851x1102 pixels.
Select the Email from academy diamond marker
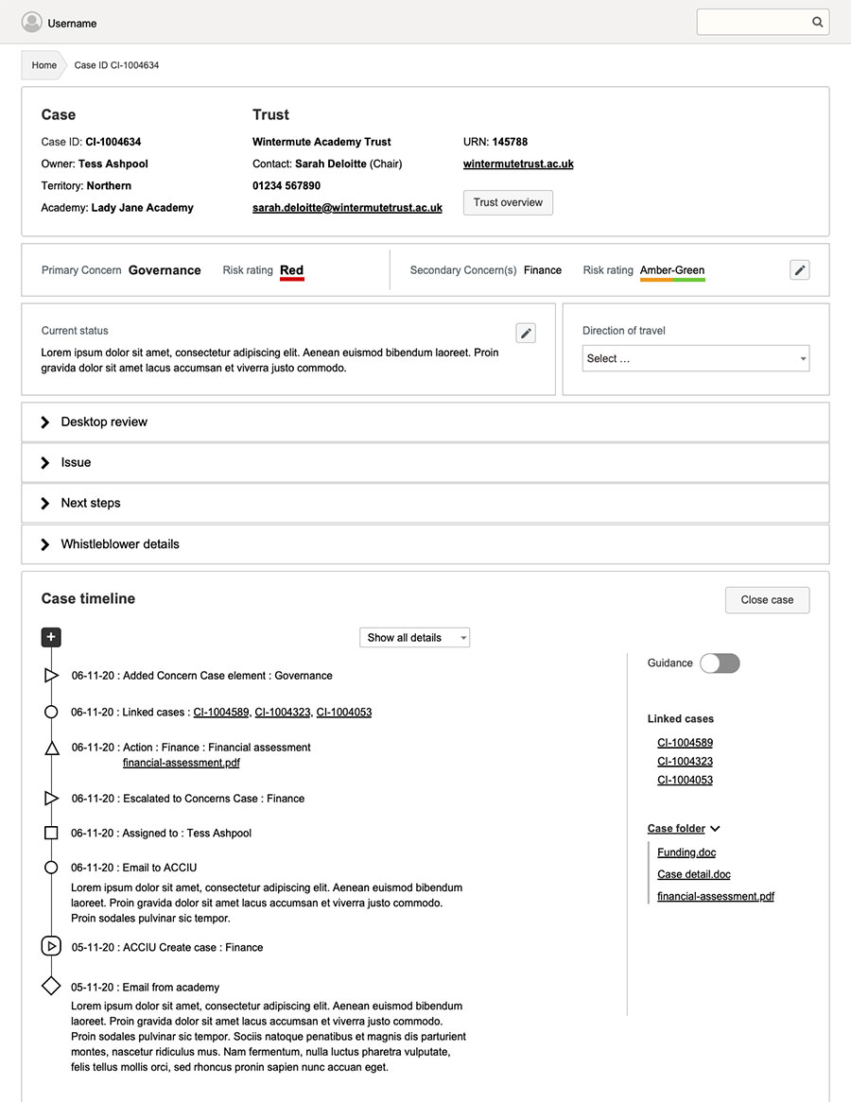coord(50,985)
